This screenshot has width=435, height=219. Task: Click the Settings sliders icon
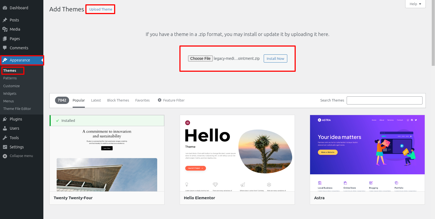(5, 147)
